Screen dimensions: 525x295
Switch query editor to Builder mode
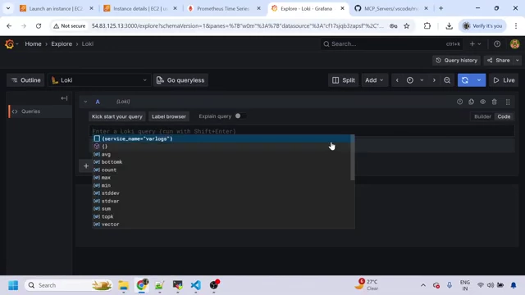(x=482, y=116)
